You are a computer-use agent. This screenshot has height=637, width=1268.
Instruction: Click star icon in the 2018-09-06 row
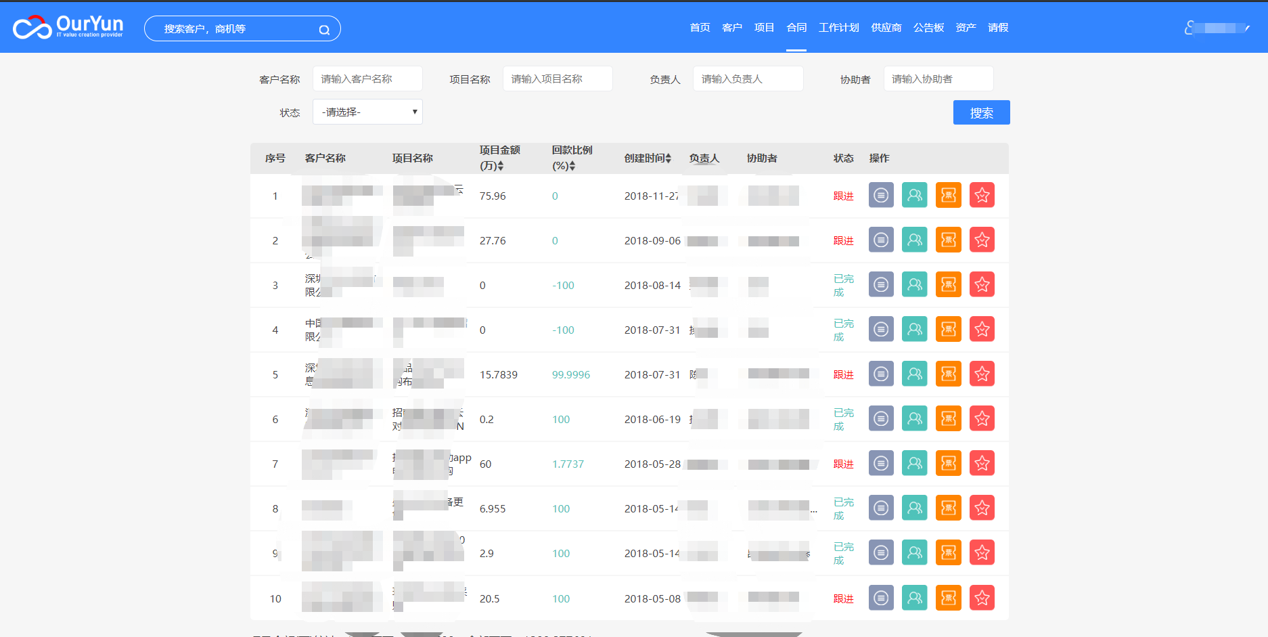[982, 240]
